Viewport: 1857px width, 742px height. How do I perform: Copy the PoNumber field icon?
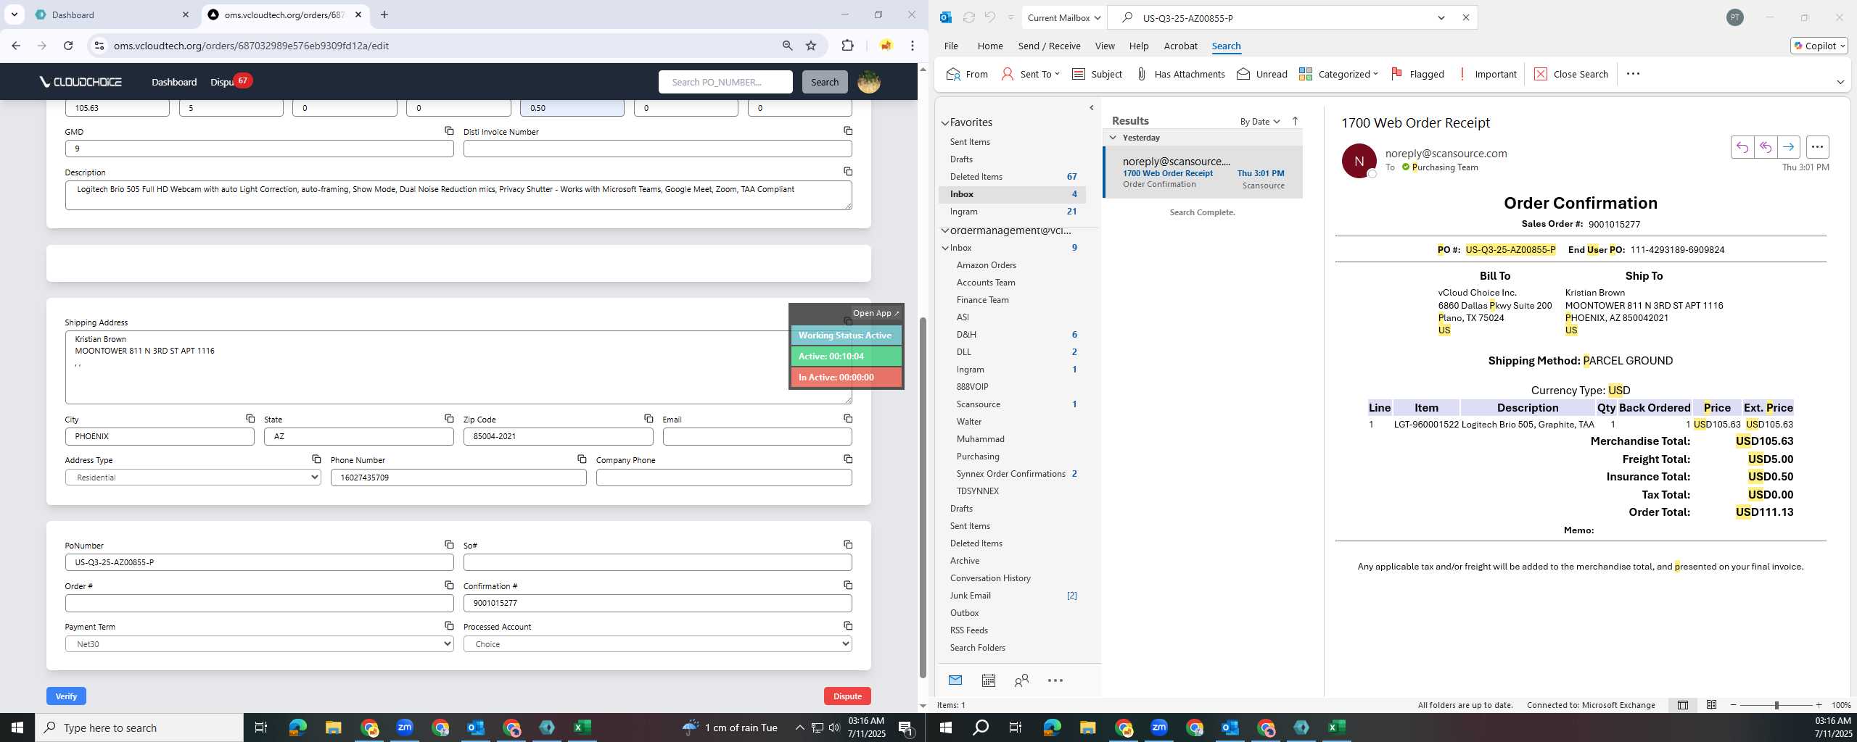449,544
